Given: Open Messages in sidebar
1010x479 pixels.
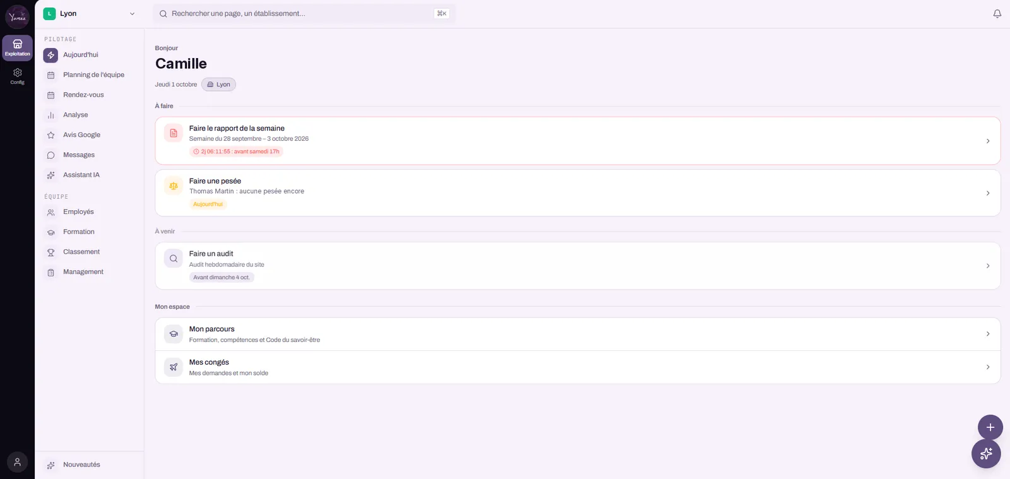Looking at the screenshot, I should click(90, 155).
